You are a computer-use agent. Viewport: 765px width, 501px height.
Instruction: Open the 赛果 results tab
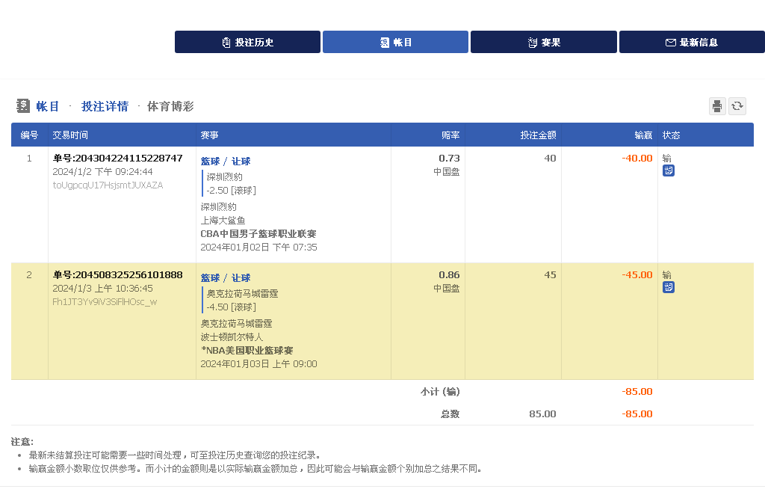point(543,42)
